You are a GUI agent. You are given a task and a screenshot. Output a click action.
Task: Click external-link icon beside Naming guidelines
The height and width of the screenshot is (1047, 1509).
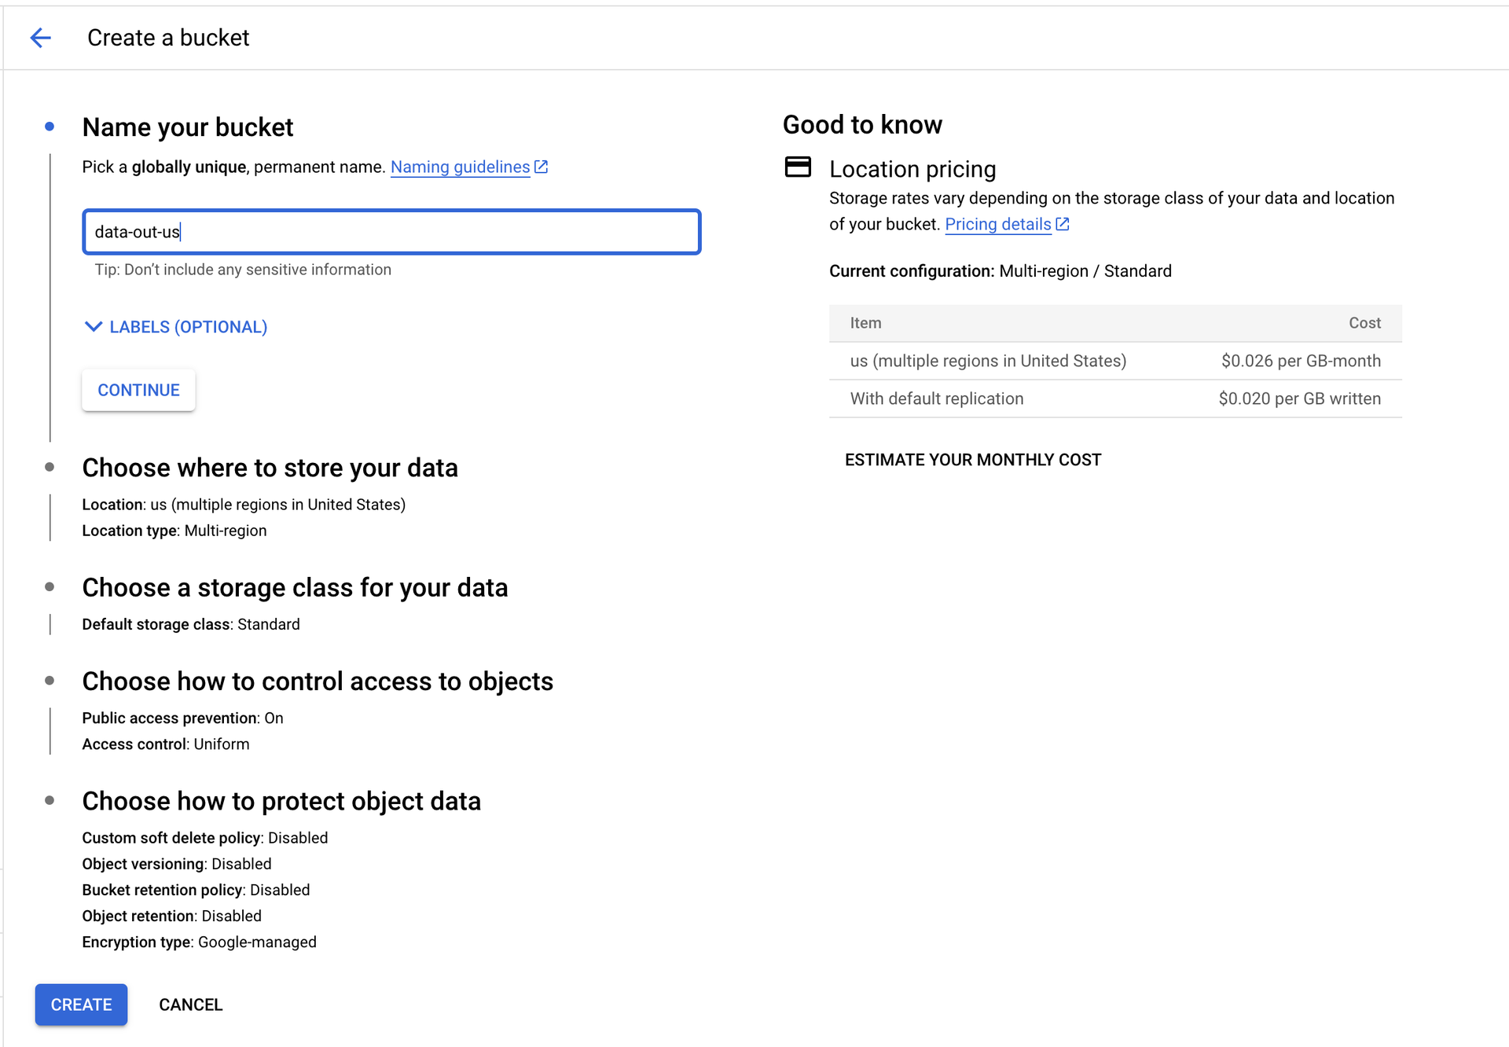(x=541, y=167)
